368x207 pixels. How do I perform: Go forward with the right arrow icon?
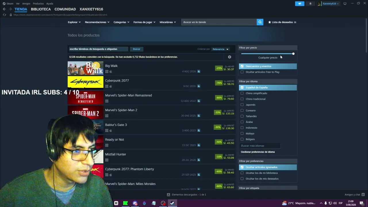point(10,9)
